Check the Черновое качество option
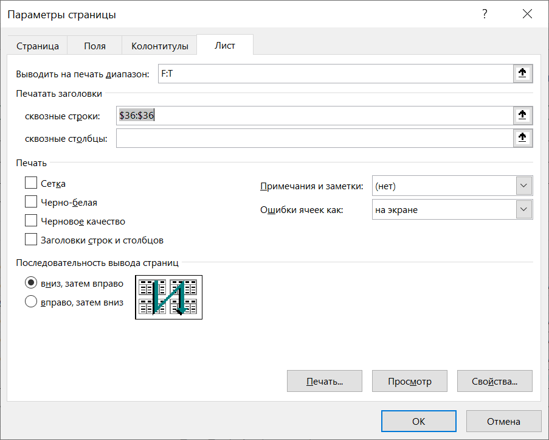Image resolution: width=549 pixels, height=440 pixels. [x=31, y=220]
